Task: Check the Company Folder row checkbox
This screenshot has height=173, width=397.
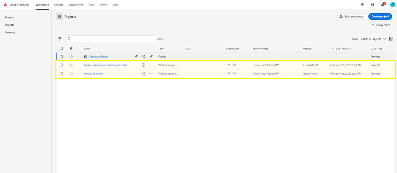Action: tap(61, 56)
